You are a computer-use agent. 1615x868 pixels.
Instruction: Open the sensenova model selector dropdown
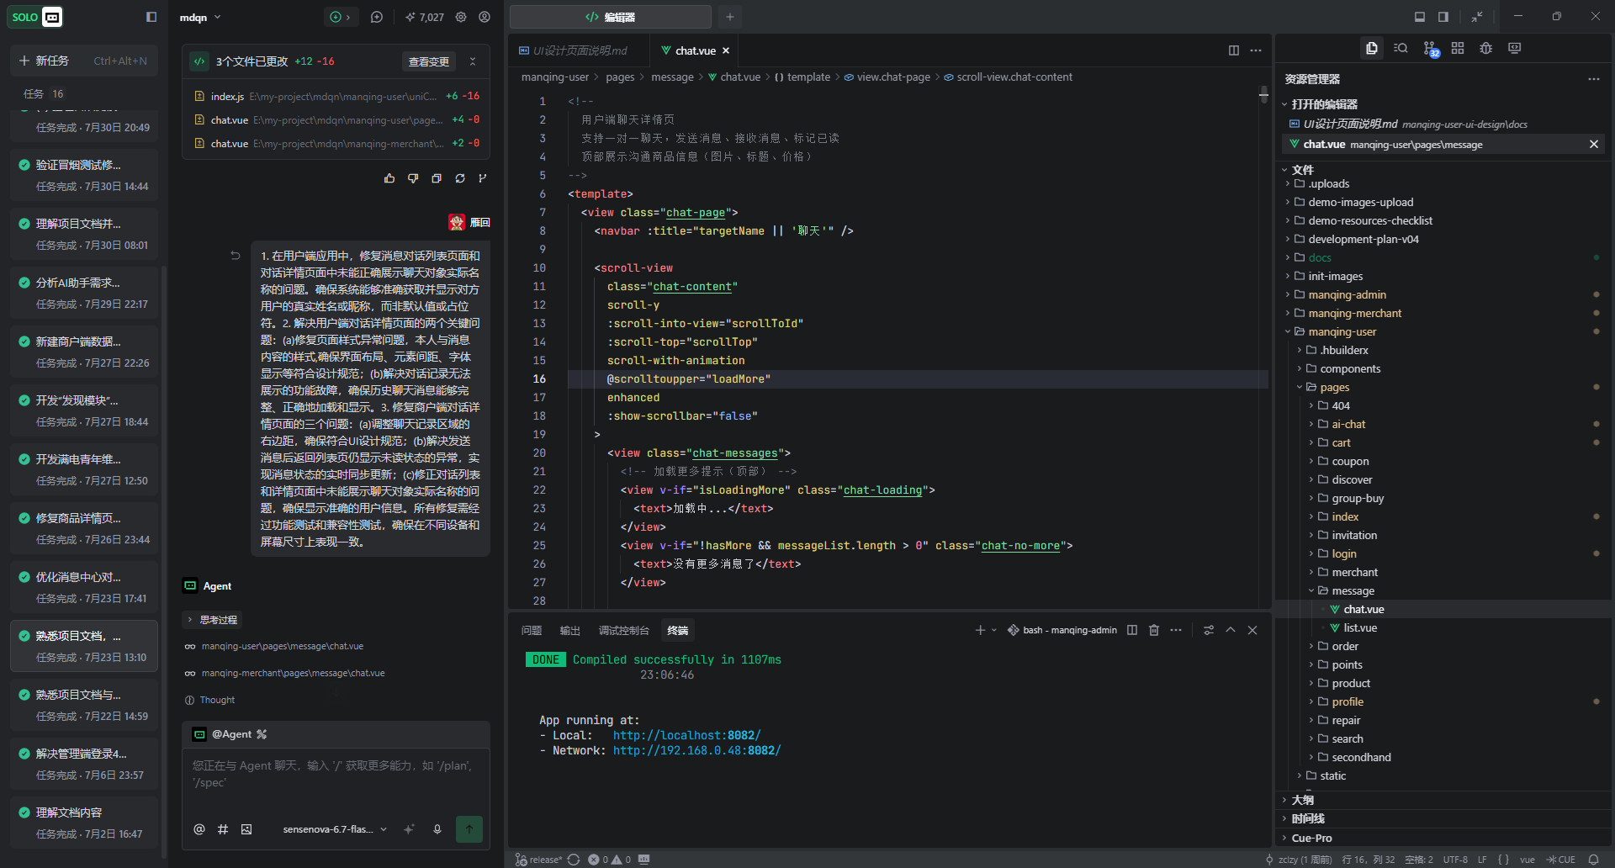(335, 829)
